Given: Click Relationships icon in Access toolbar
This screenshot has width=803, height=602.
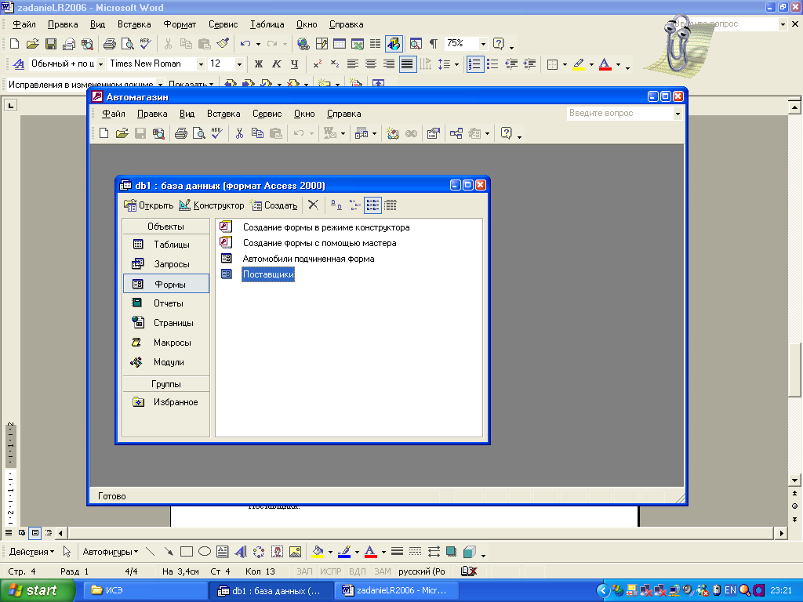Looking at the screenshot, I should (x=456, y=133).
